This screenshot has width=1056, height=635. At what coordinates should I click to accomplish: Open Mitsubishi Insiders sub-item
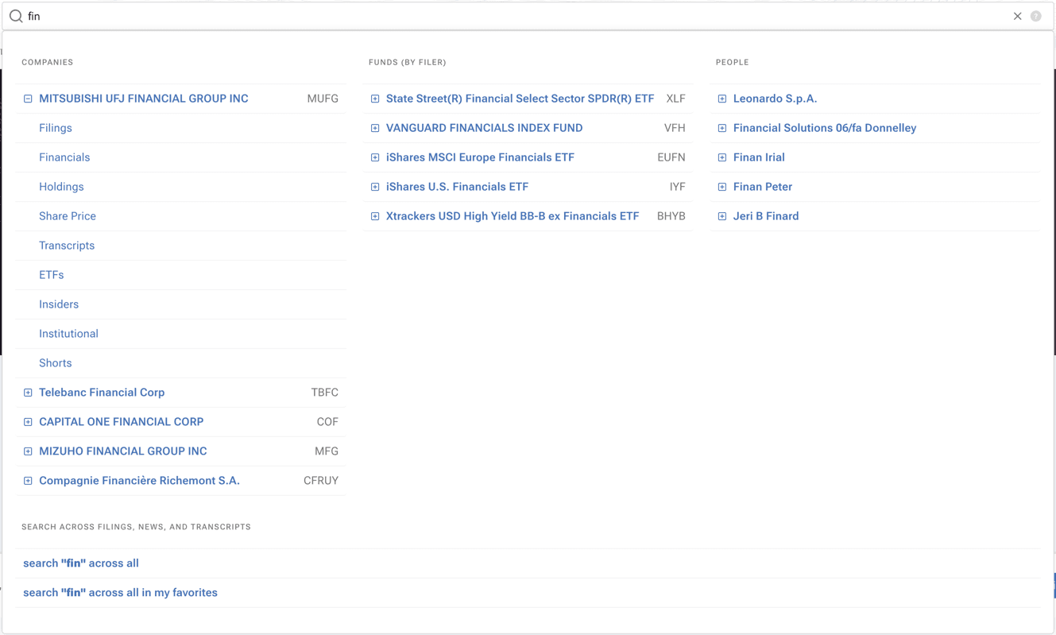pyautogui.click(x=59, y=304)
